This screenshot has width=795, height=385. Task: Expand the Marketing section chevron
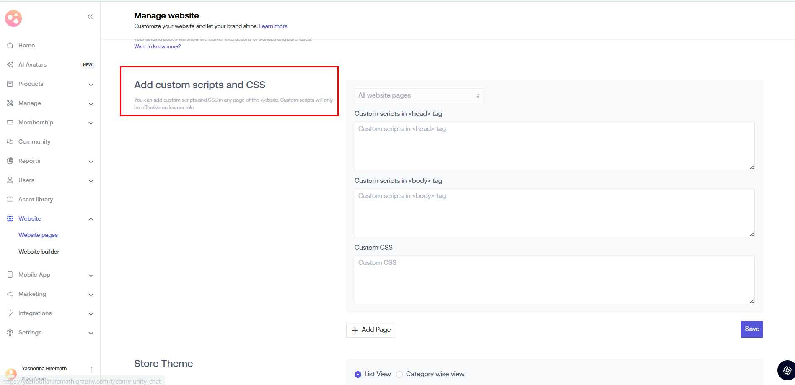coord(91,295)
